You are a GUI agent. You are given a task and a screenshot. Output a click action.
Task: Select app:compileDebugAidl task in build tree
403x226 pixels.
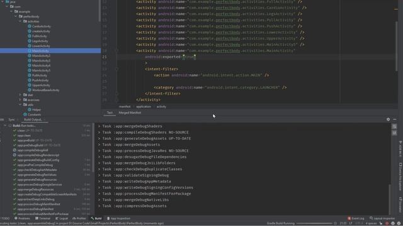tap(32, 150)
